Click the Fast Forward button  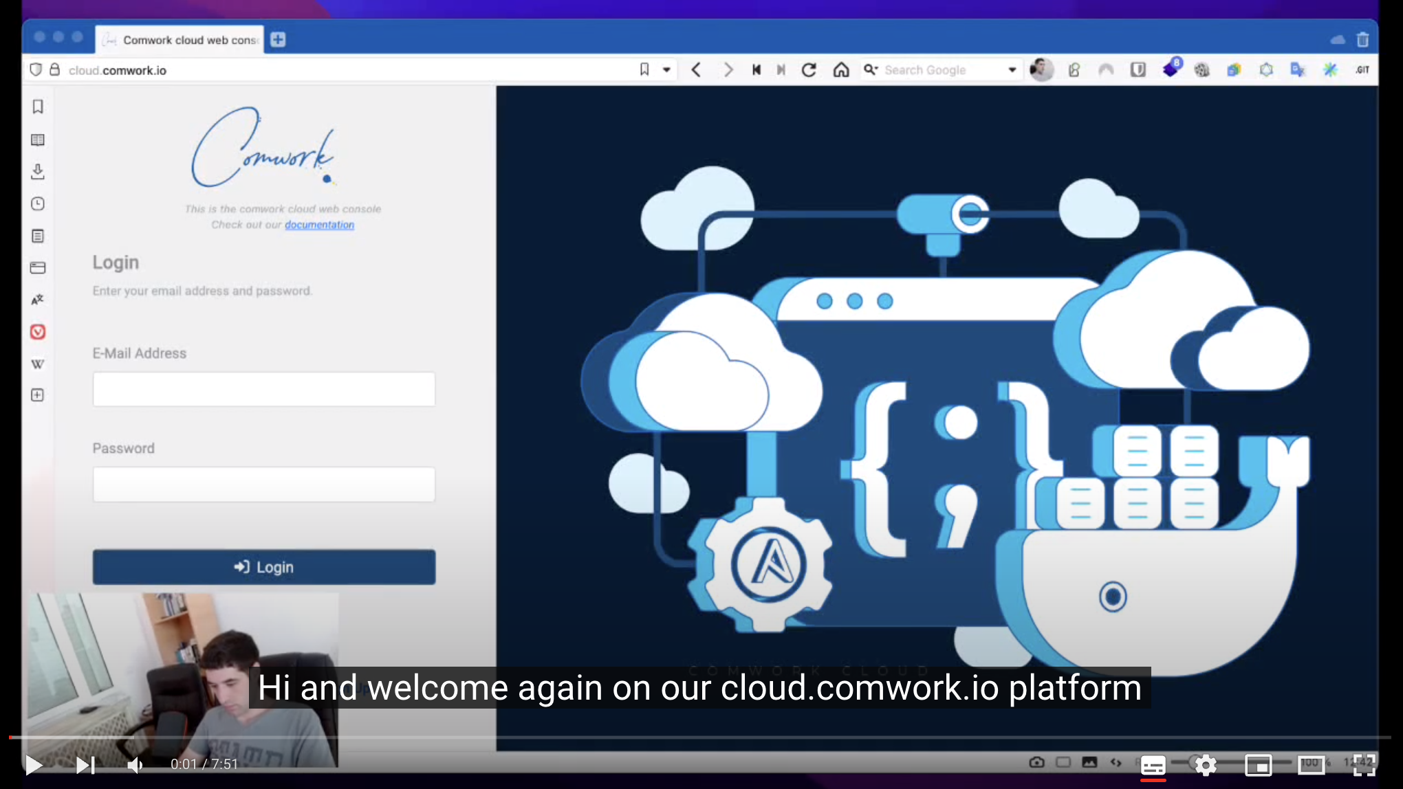781,69
